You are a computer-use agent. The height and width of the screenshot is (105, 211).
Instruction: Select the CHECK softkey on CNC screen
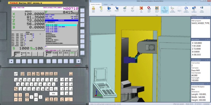click(x=66, y=54)
